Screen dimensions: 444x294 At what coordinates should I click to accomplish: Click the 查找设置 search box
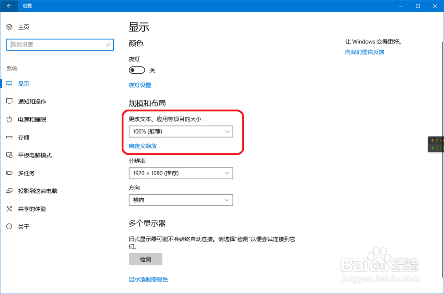[60, 45]
